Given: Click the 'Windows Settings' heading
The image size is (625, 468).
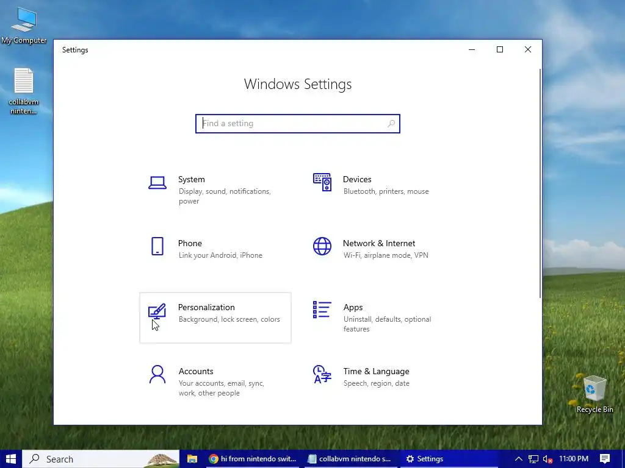Looking at the screenshot, I should point(298,84).
